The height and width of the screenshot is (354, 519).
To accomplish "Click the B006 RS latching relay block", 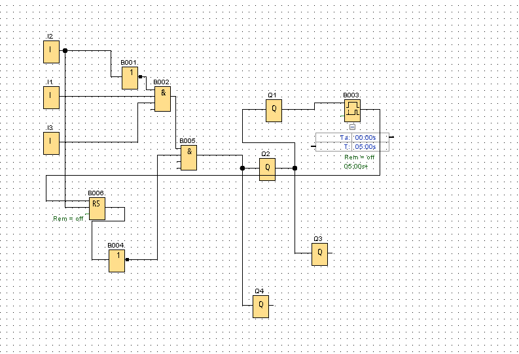I will 98,209.
